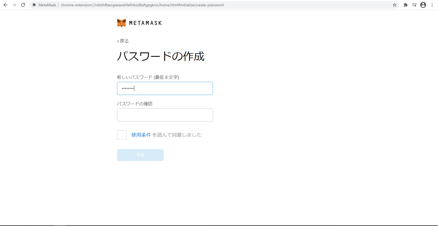Image resolution: width=438 pixels, height=226 pixels.
Task: Click the address bar URL text
Action: coord(142,5)
